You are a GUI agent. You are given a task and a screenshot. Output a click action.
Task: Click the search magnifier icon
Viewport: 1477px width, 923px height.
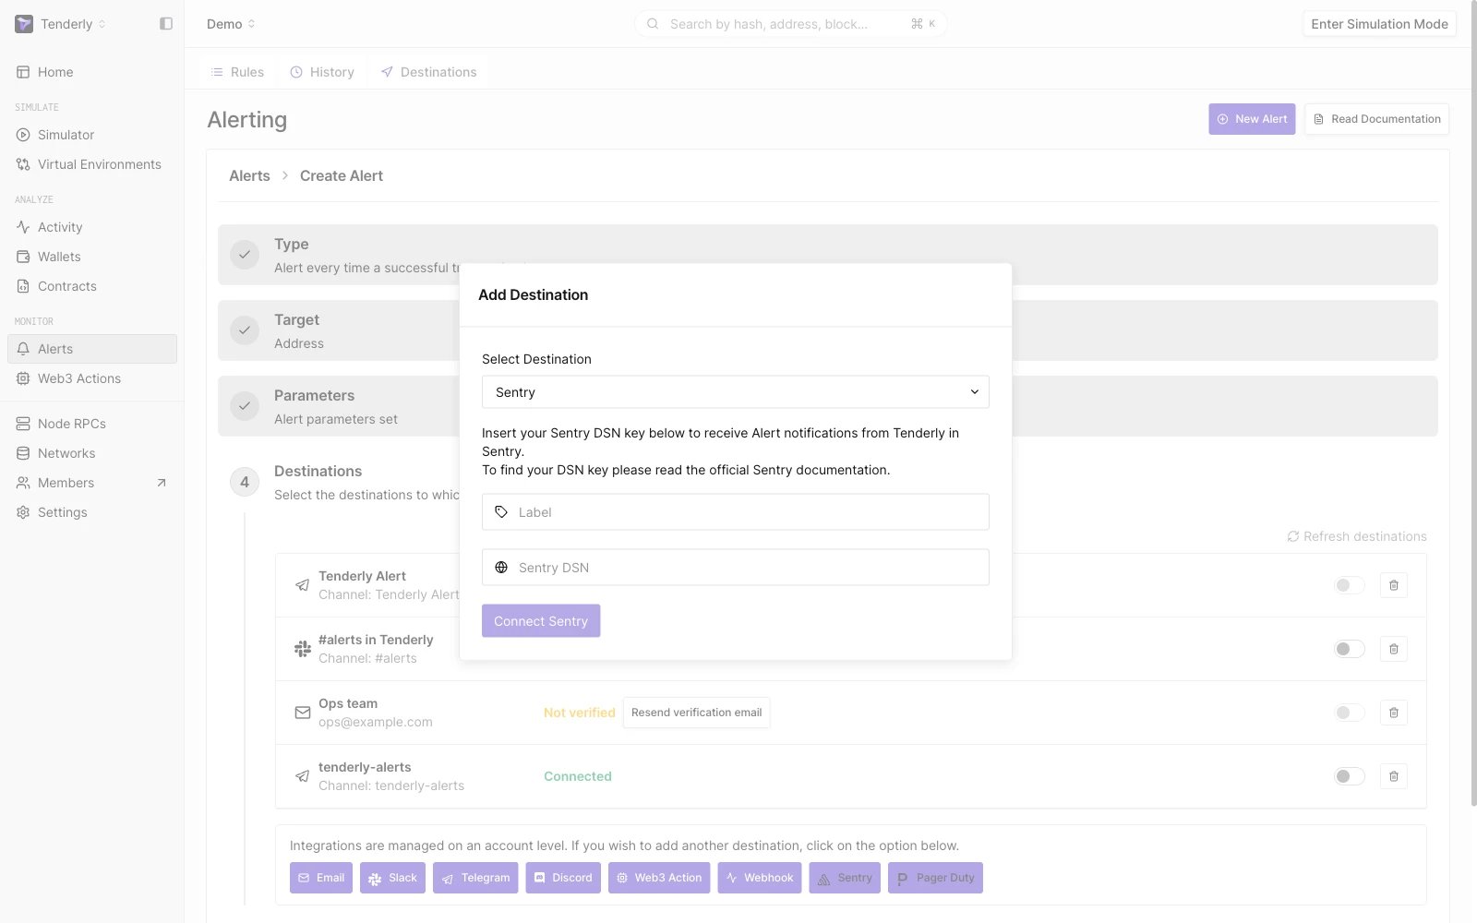pos(653,24)
